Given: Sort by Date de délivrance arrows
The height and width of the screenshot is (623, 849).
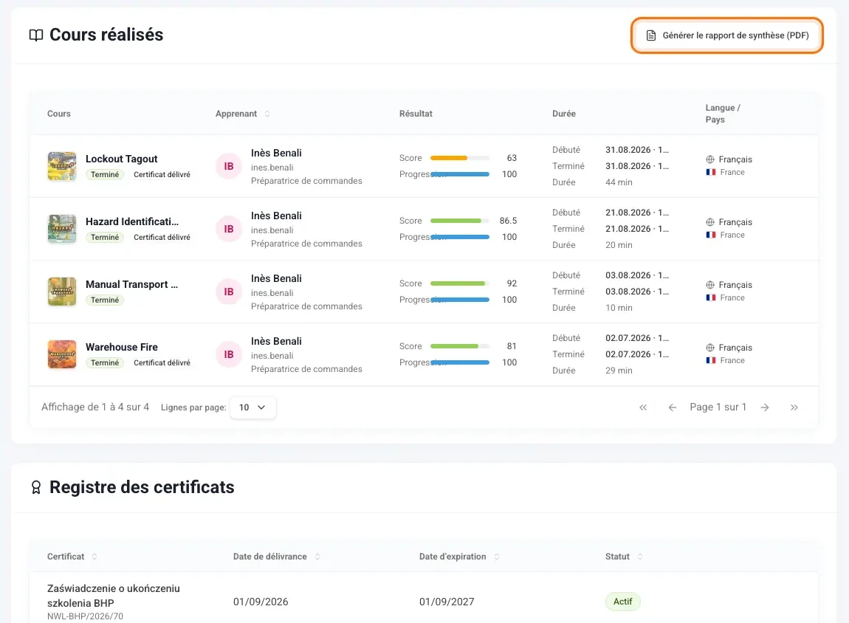Looking at the screenshot, I should (317, 557).
